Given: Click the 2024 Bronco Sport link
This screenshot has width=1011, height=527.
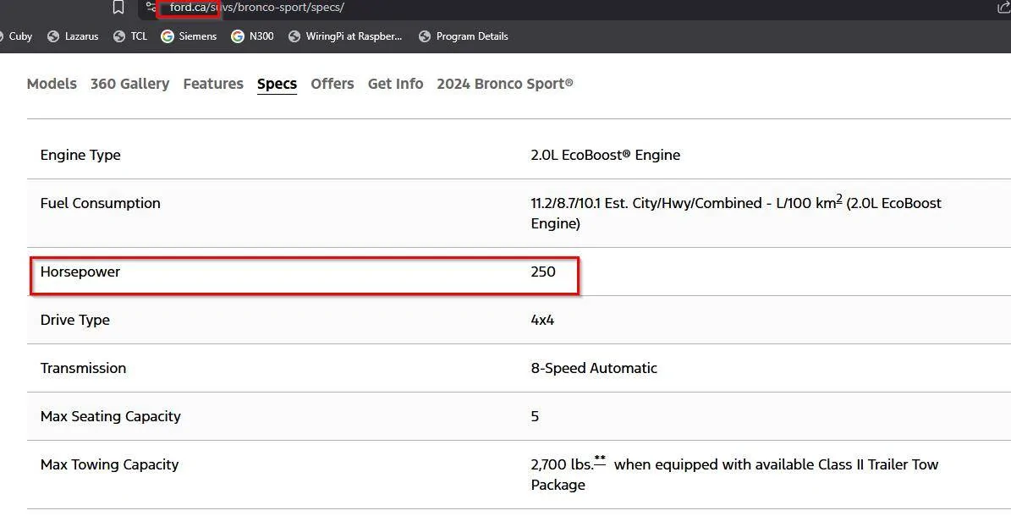Looking at the screenshot, I should coord(504,84).
